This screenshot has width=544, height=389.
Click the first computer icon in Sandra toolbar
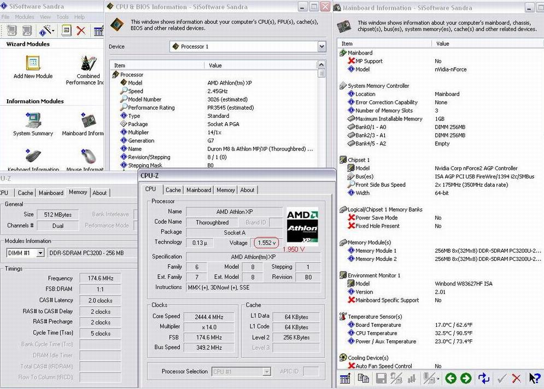click(11, 31)
